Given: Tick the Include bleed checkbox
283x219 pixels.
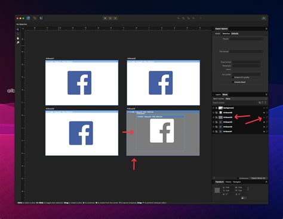Looking at the screenshot, I should (x=233, y=82).
